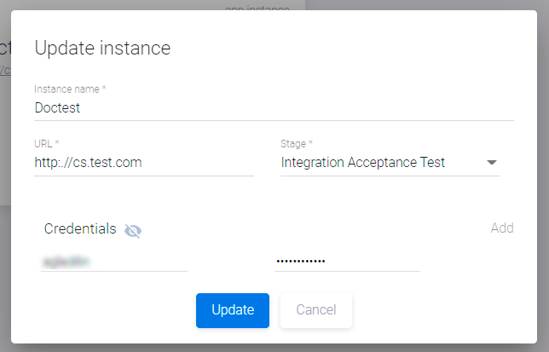Cancel the Update instance dialog
This screenshot has height=352, width=549.
coord(315,310)
